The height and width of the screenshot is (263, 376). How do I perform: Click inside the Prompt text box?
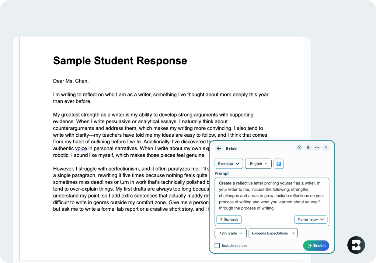(x=272, y=196)
